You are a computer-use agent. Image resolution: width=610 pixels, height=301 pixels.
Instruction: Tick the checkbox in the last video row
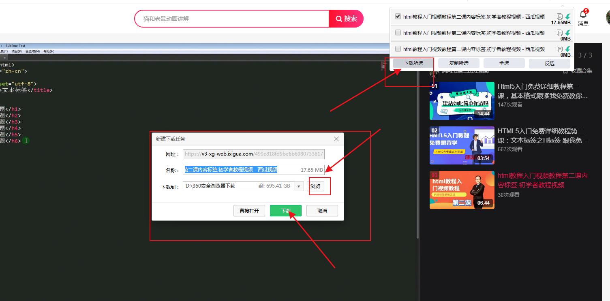coord(398,49)
